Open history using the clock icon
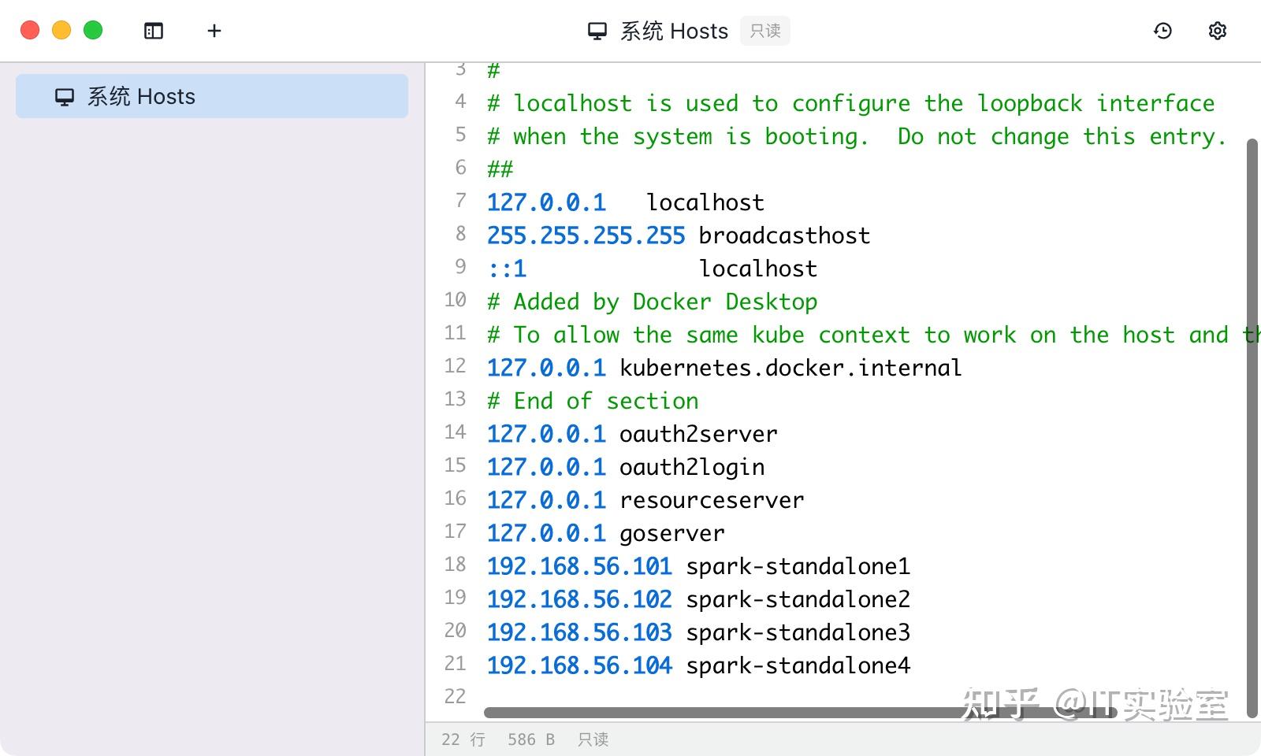1261x756 pixels. [1163, 31]
